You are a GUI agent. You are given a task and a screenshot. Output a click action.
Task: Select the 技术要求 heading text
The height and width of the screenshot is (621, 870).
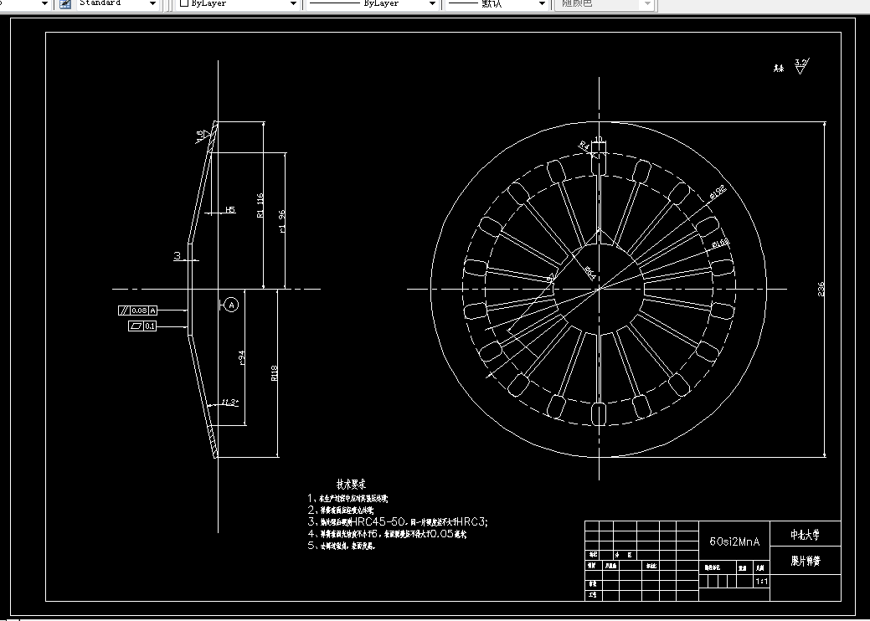[351, 484]
